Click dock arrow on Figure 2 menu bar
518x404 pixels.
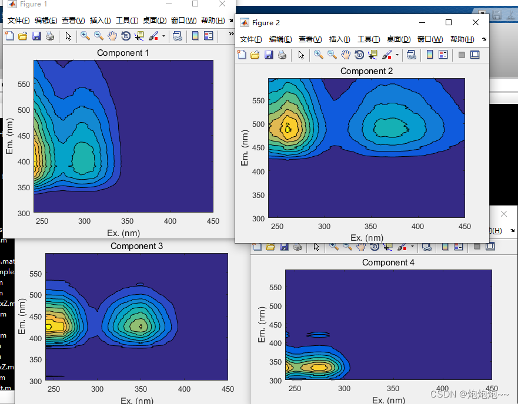click(484, 39)
